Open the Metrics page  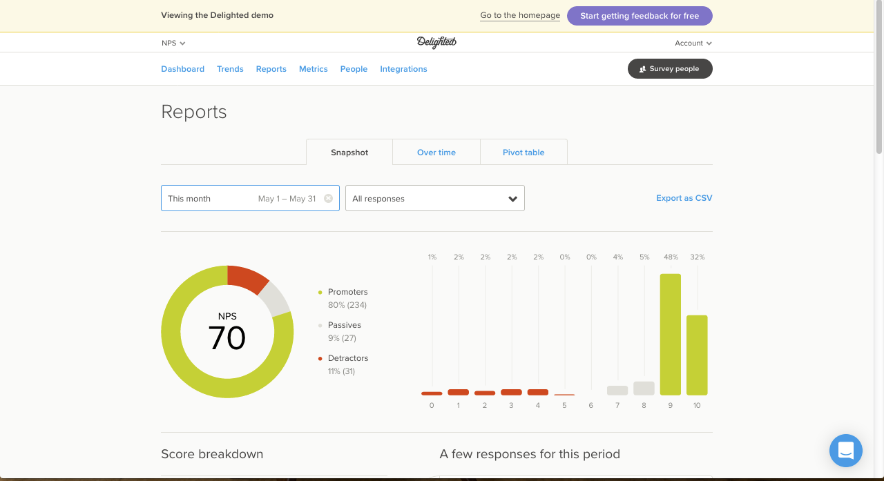[x=314, y=69]
